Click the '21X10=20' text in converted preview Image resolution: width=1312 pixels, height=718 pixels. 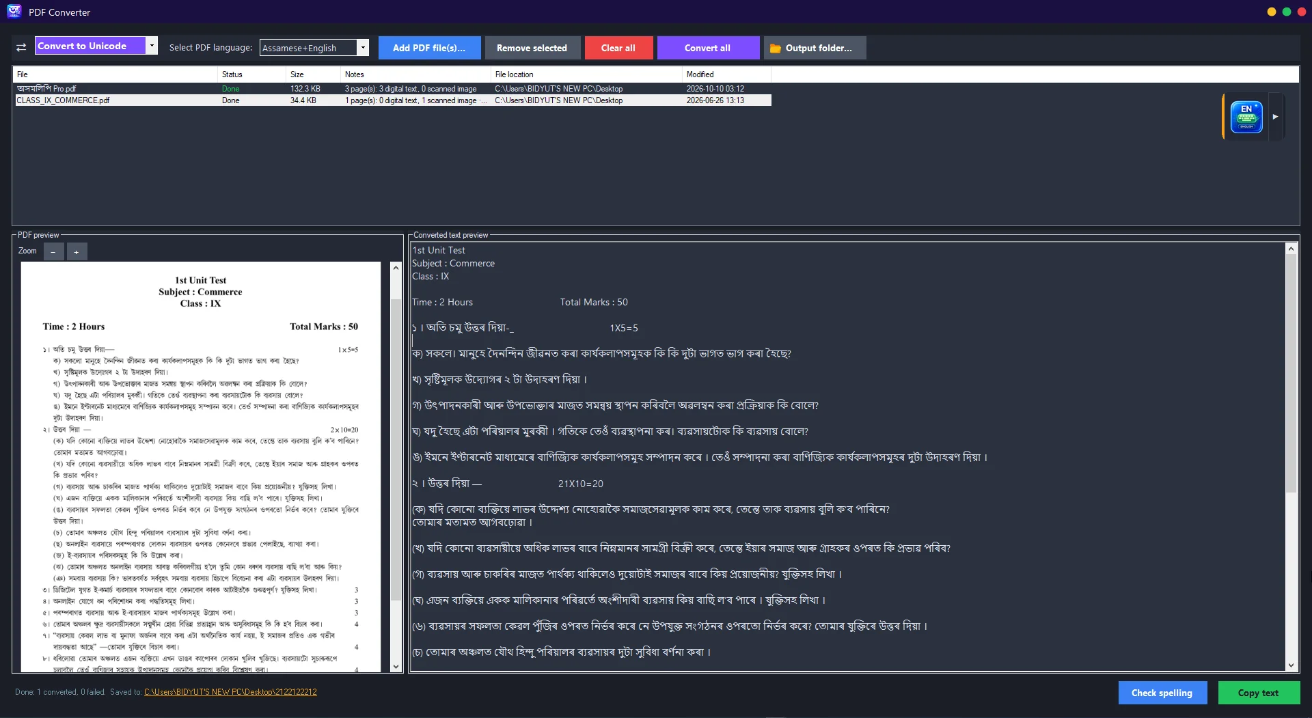(x=581, y=484)
